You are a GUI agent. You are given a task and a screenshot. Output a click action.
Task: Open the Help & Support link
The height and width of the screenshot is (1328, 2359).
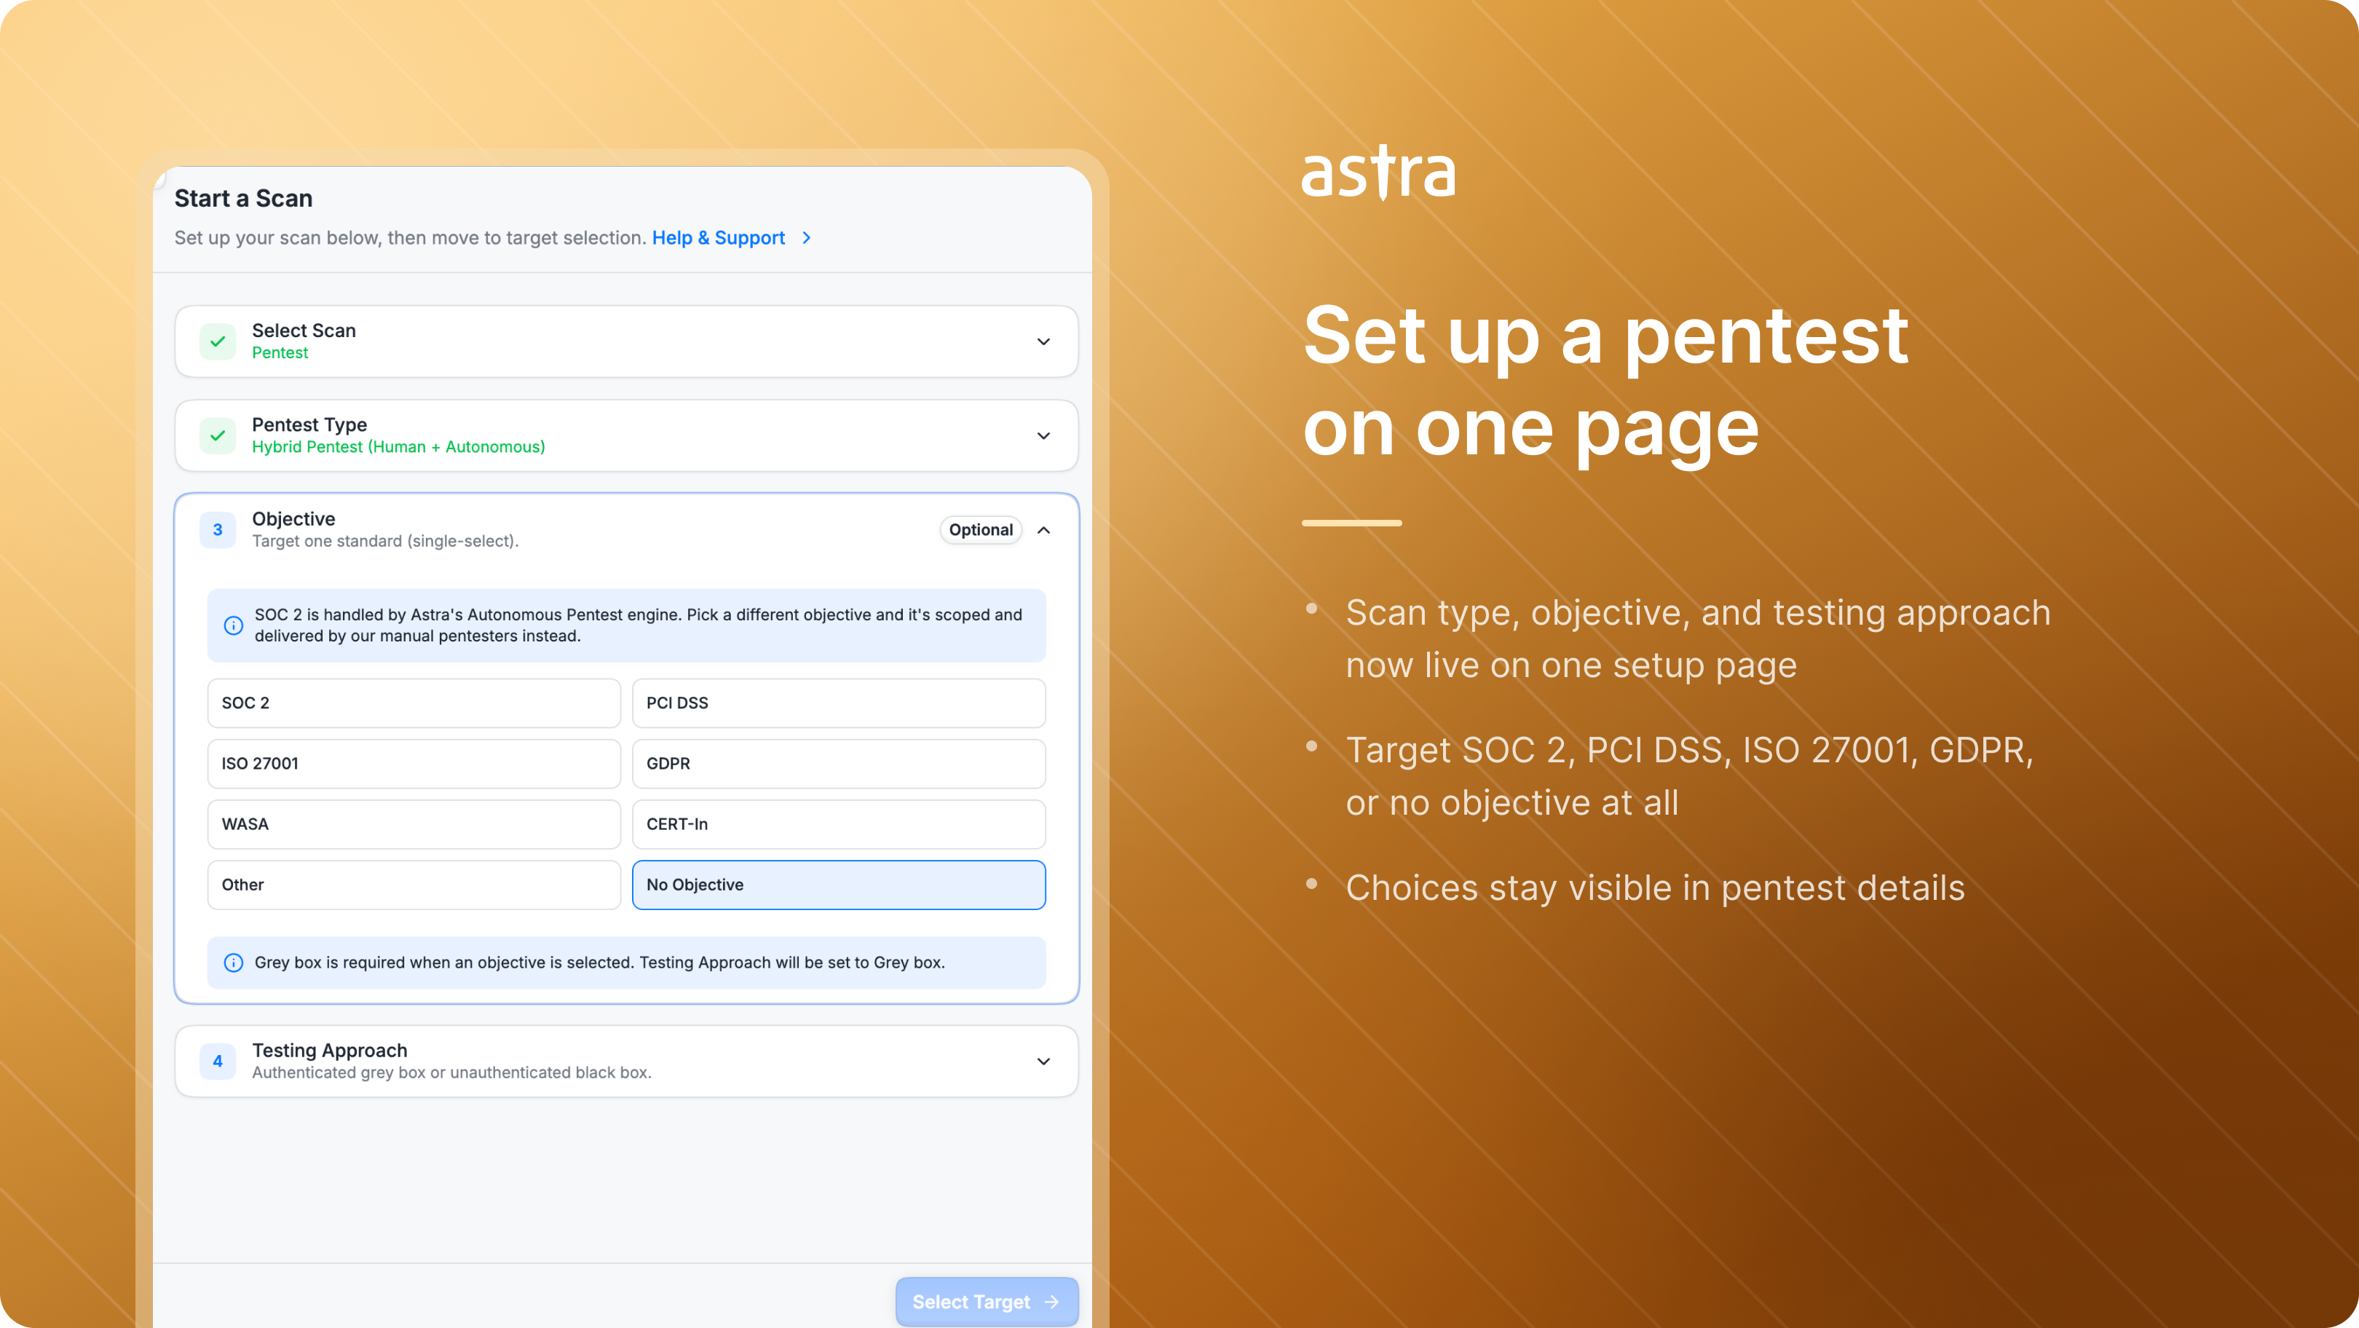pos(718,238)
